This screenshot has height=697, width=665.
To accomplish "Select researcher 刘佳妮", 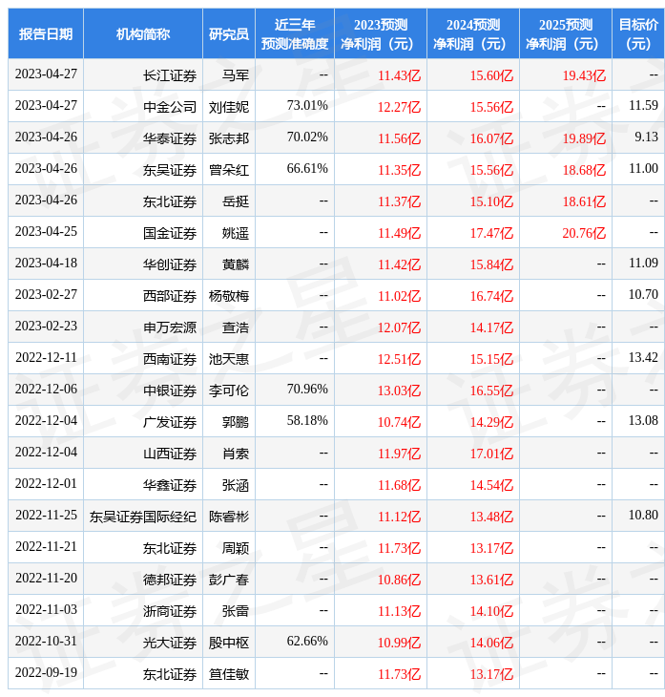I will point(229,107).
